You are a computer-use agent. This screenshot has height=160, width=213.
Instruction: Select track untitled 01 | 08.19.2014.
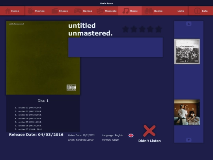(x=30, y=107)
